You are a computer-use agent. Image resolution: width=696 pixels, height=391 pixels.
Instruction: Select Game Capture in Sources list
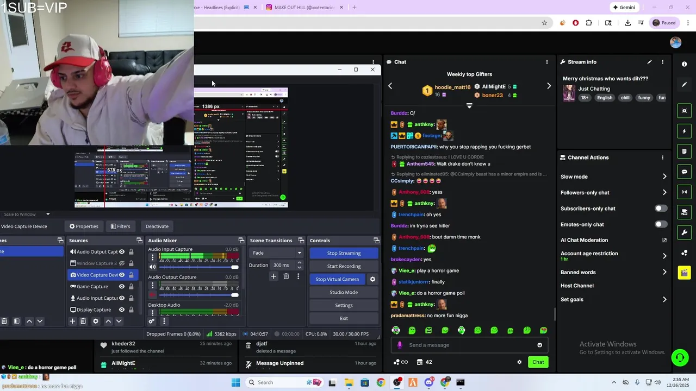(92, 287)
